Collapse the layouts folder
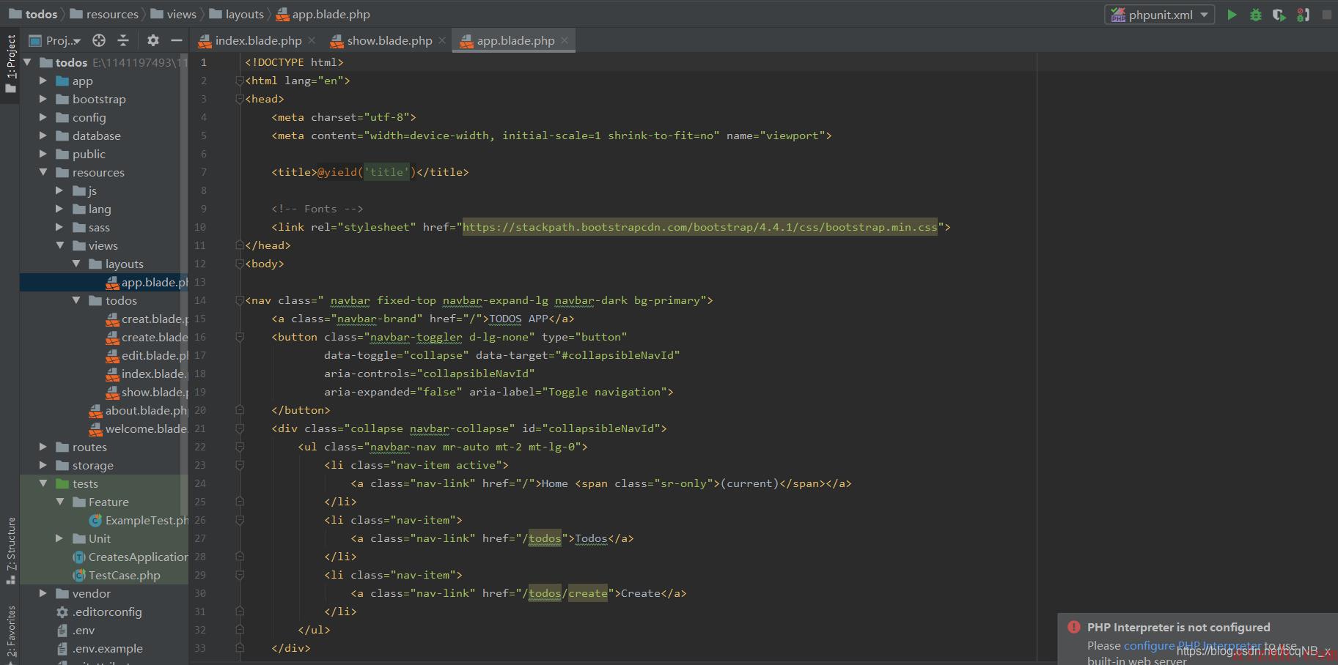 pyautogui.click(x=76, y=264)
